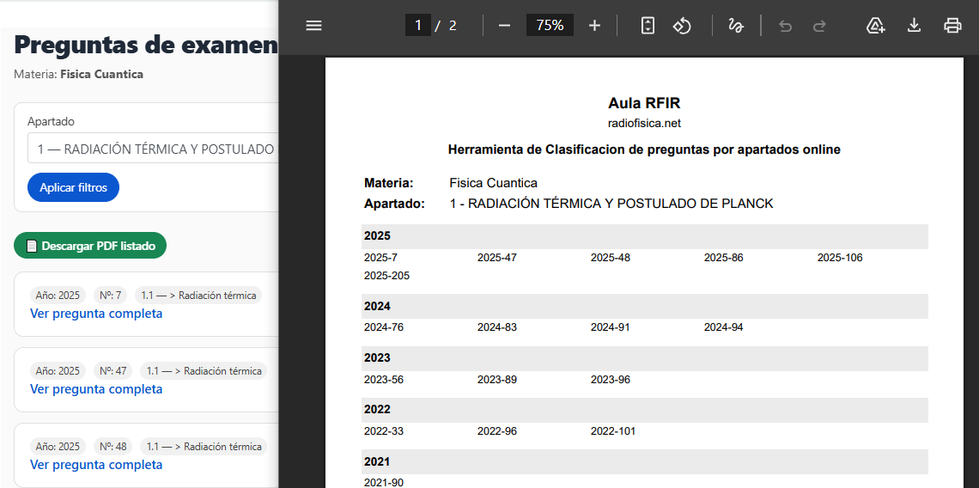Image resolution: width=979 pixels, height=488 pixels.
Task: Click the Aula RFIR title in PDF
Action: click(644, 104)
